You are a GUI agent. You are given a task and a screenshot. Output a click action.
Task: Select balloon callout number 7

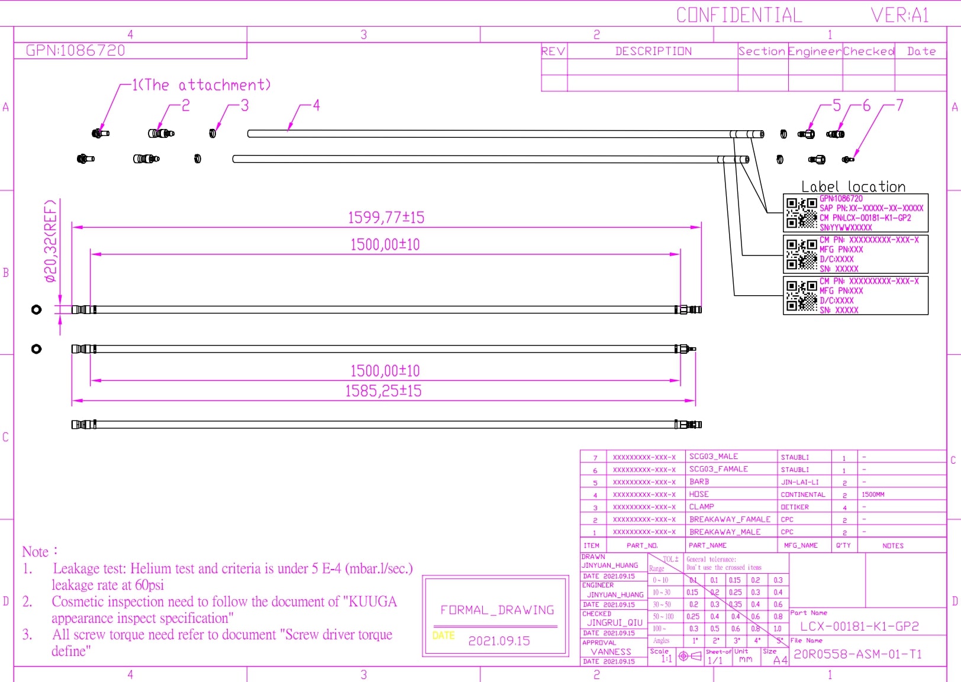[899, 105]
